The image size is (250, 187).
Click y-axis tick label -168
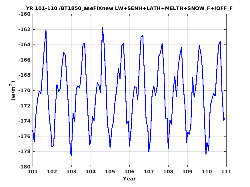pos(24,75)
